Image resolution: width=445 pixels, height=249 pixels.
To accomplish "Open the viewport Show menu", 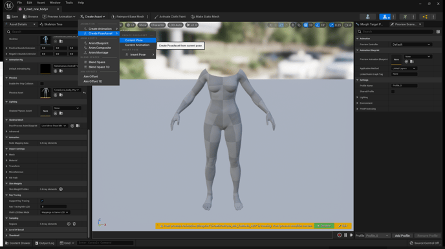I will (143, 25).
